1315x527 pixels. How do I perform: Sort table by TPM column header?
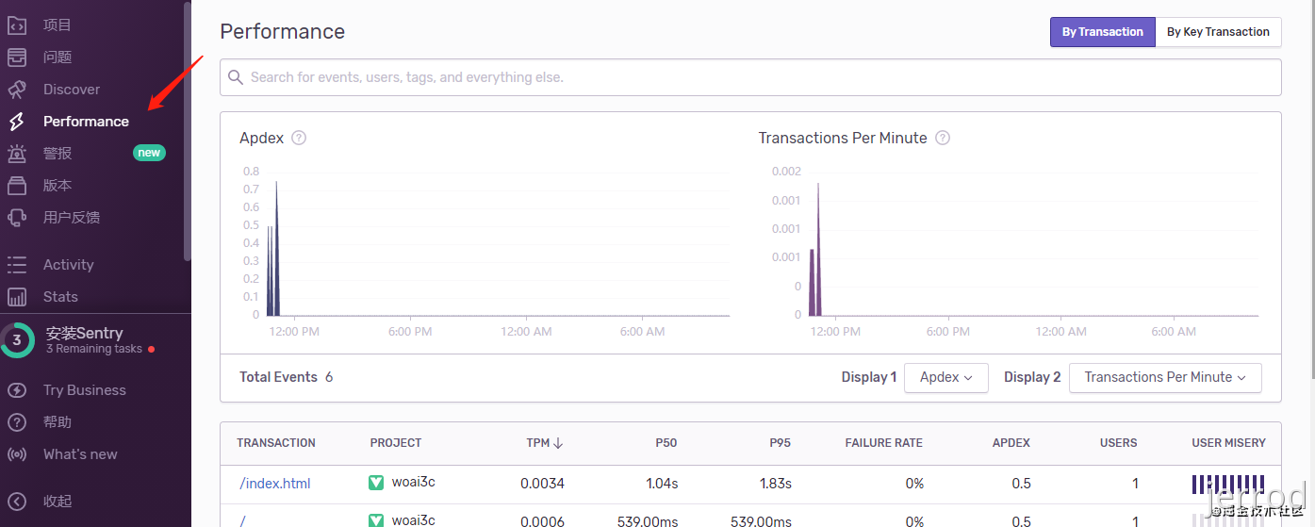[x=544, y=443]
